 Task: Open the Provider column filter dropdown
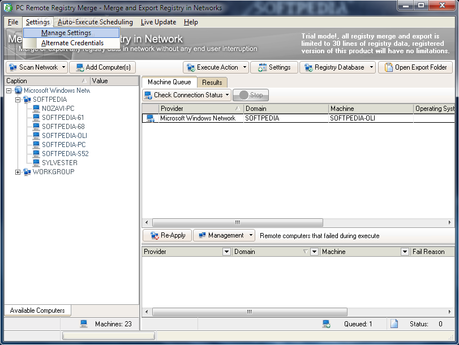pos(226,252)
